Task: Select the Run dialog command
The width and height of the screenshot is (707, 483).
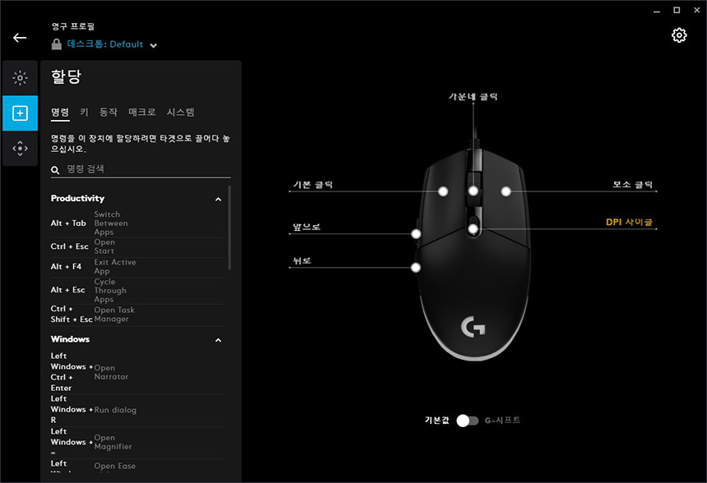Action: tap(137, 410)
